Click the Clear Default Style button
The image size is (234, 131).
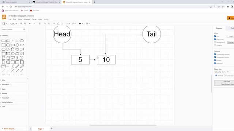[x=224, y=84]
